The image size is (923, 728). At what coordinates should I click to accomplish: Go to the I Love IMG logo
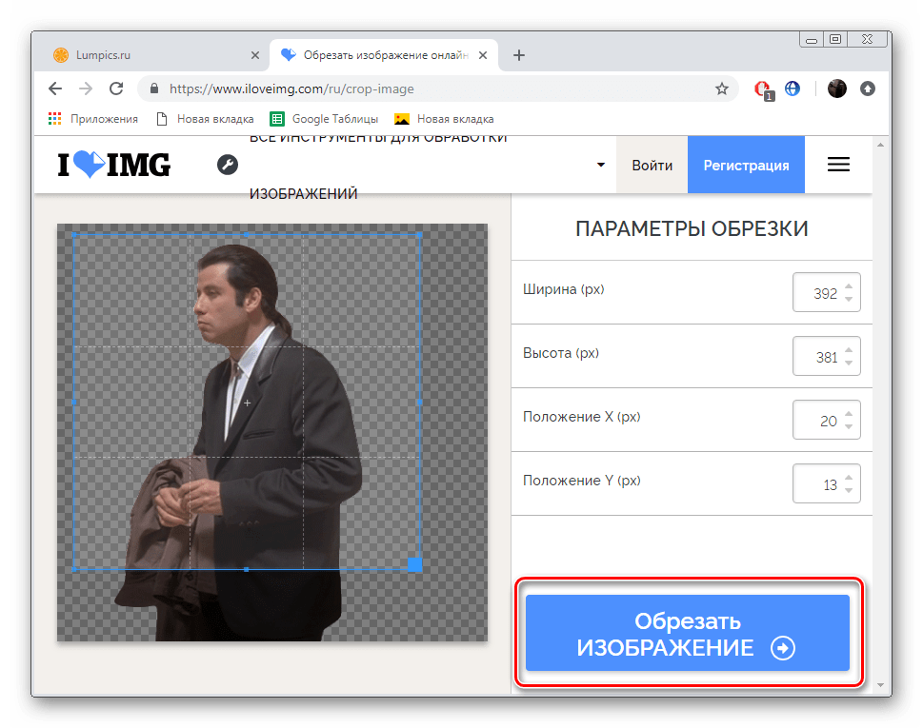pyautogui.click(x=114, y=165)
